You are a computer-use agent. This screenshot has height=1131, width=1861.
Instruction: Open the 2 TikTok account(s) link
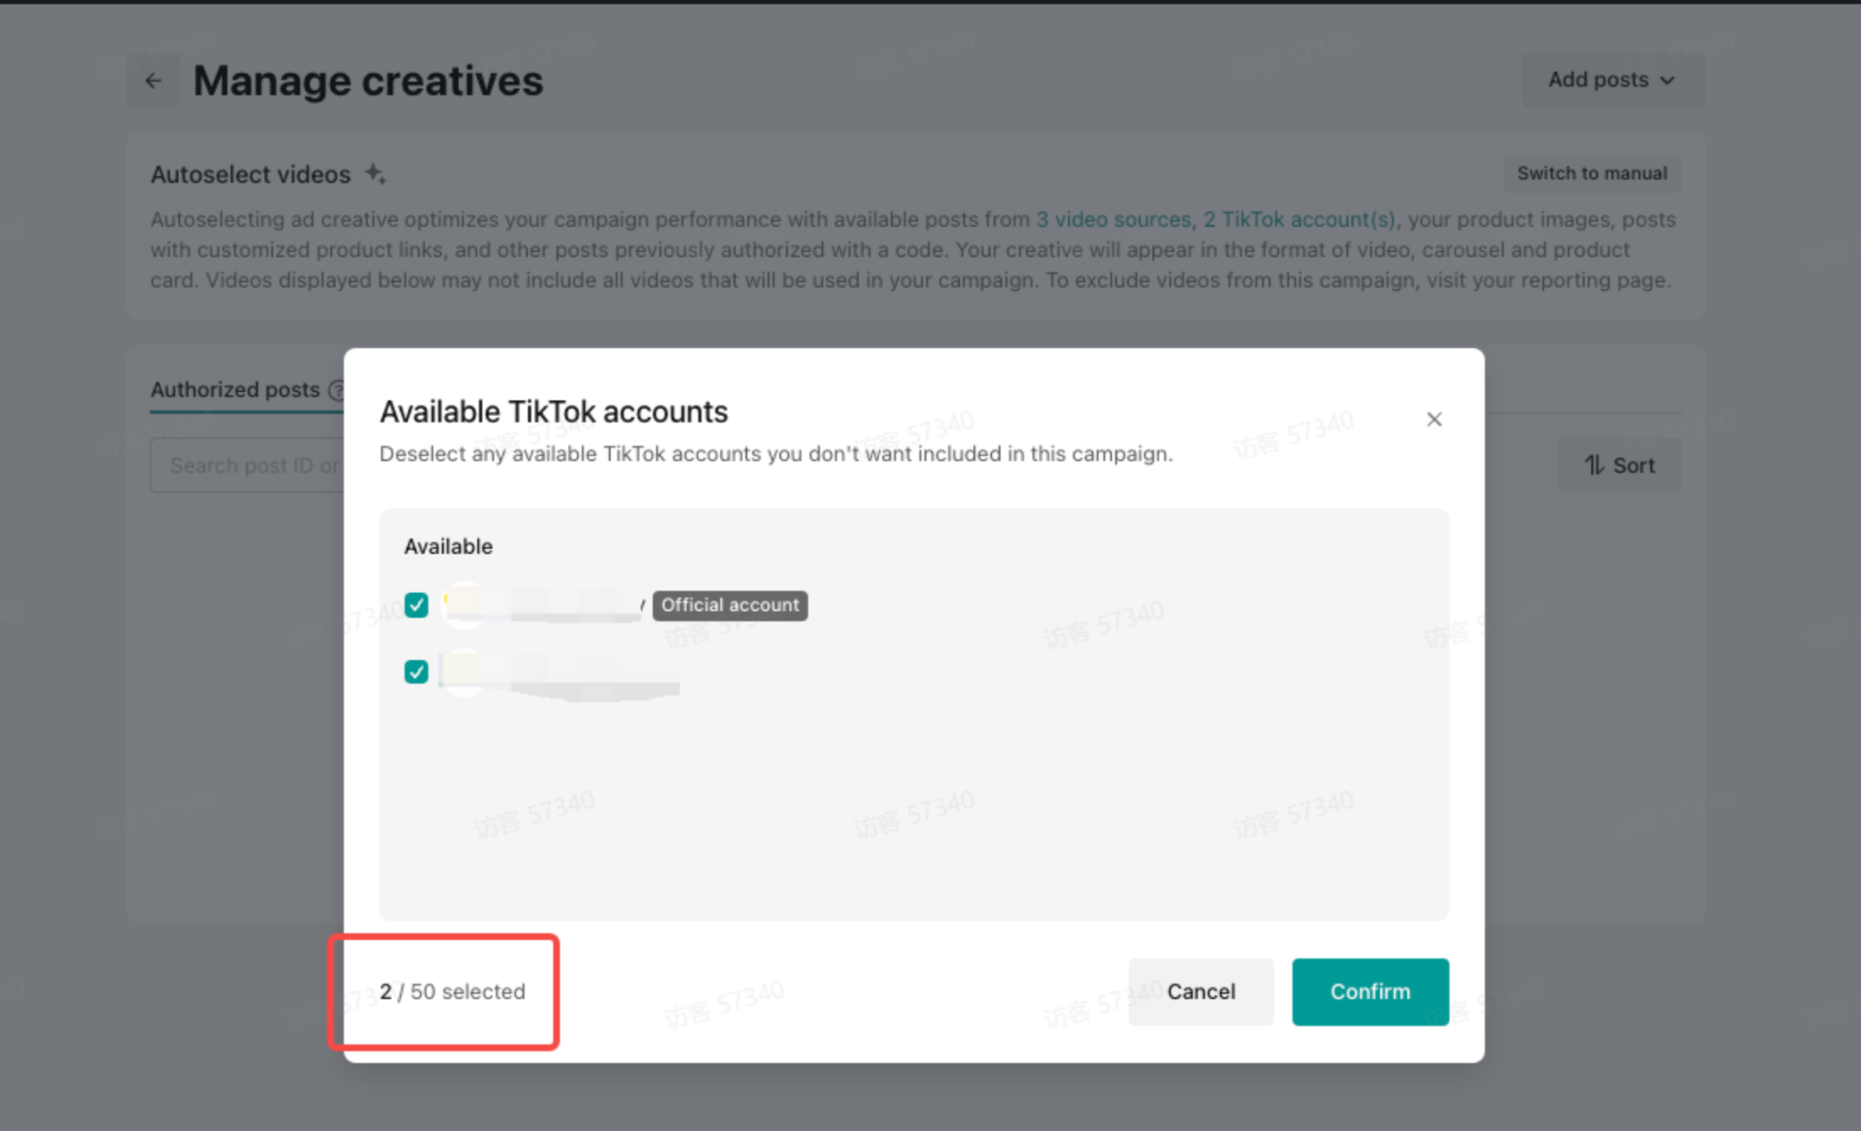click(1298, 219)
